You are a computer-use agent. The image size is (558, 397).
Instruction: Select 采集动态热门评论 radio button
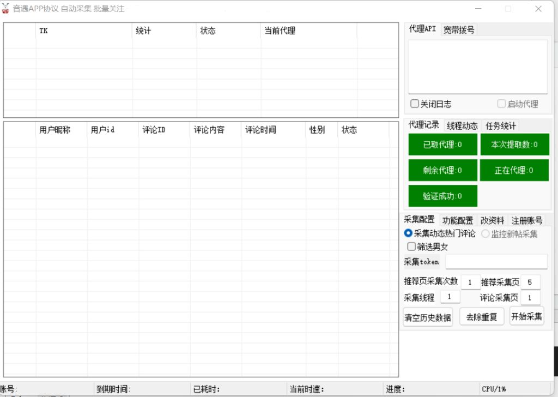pos(408,233)
